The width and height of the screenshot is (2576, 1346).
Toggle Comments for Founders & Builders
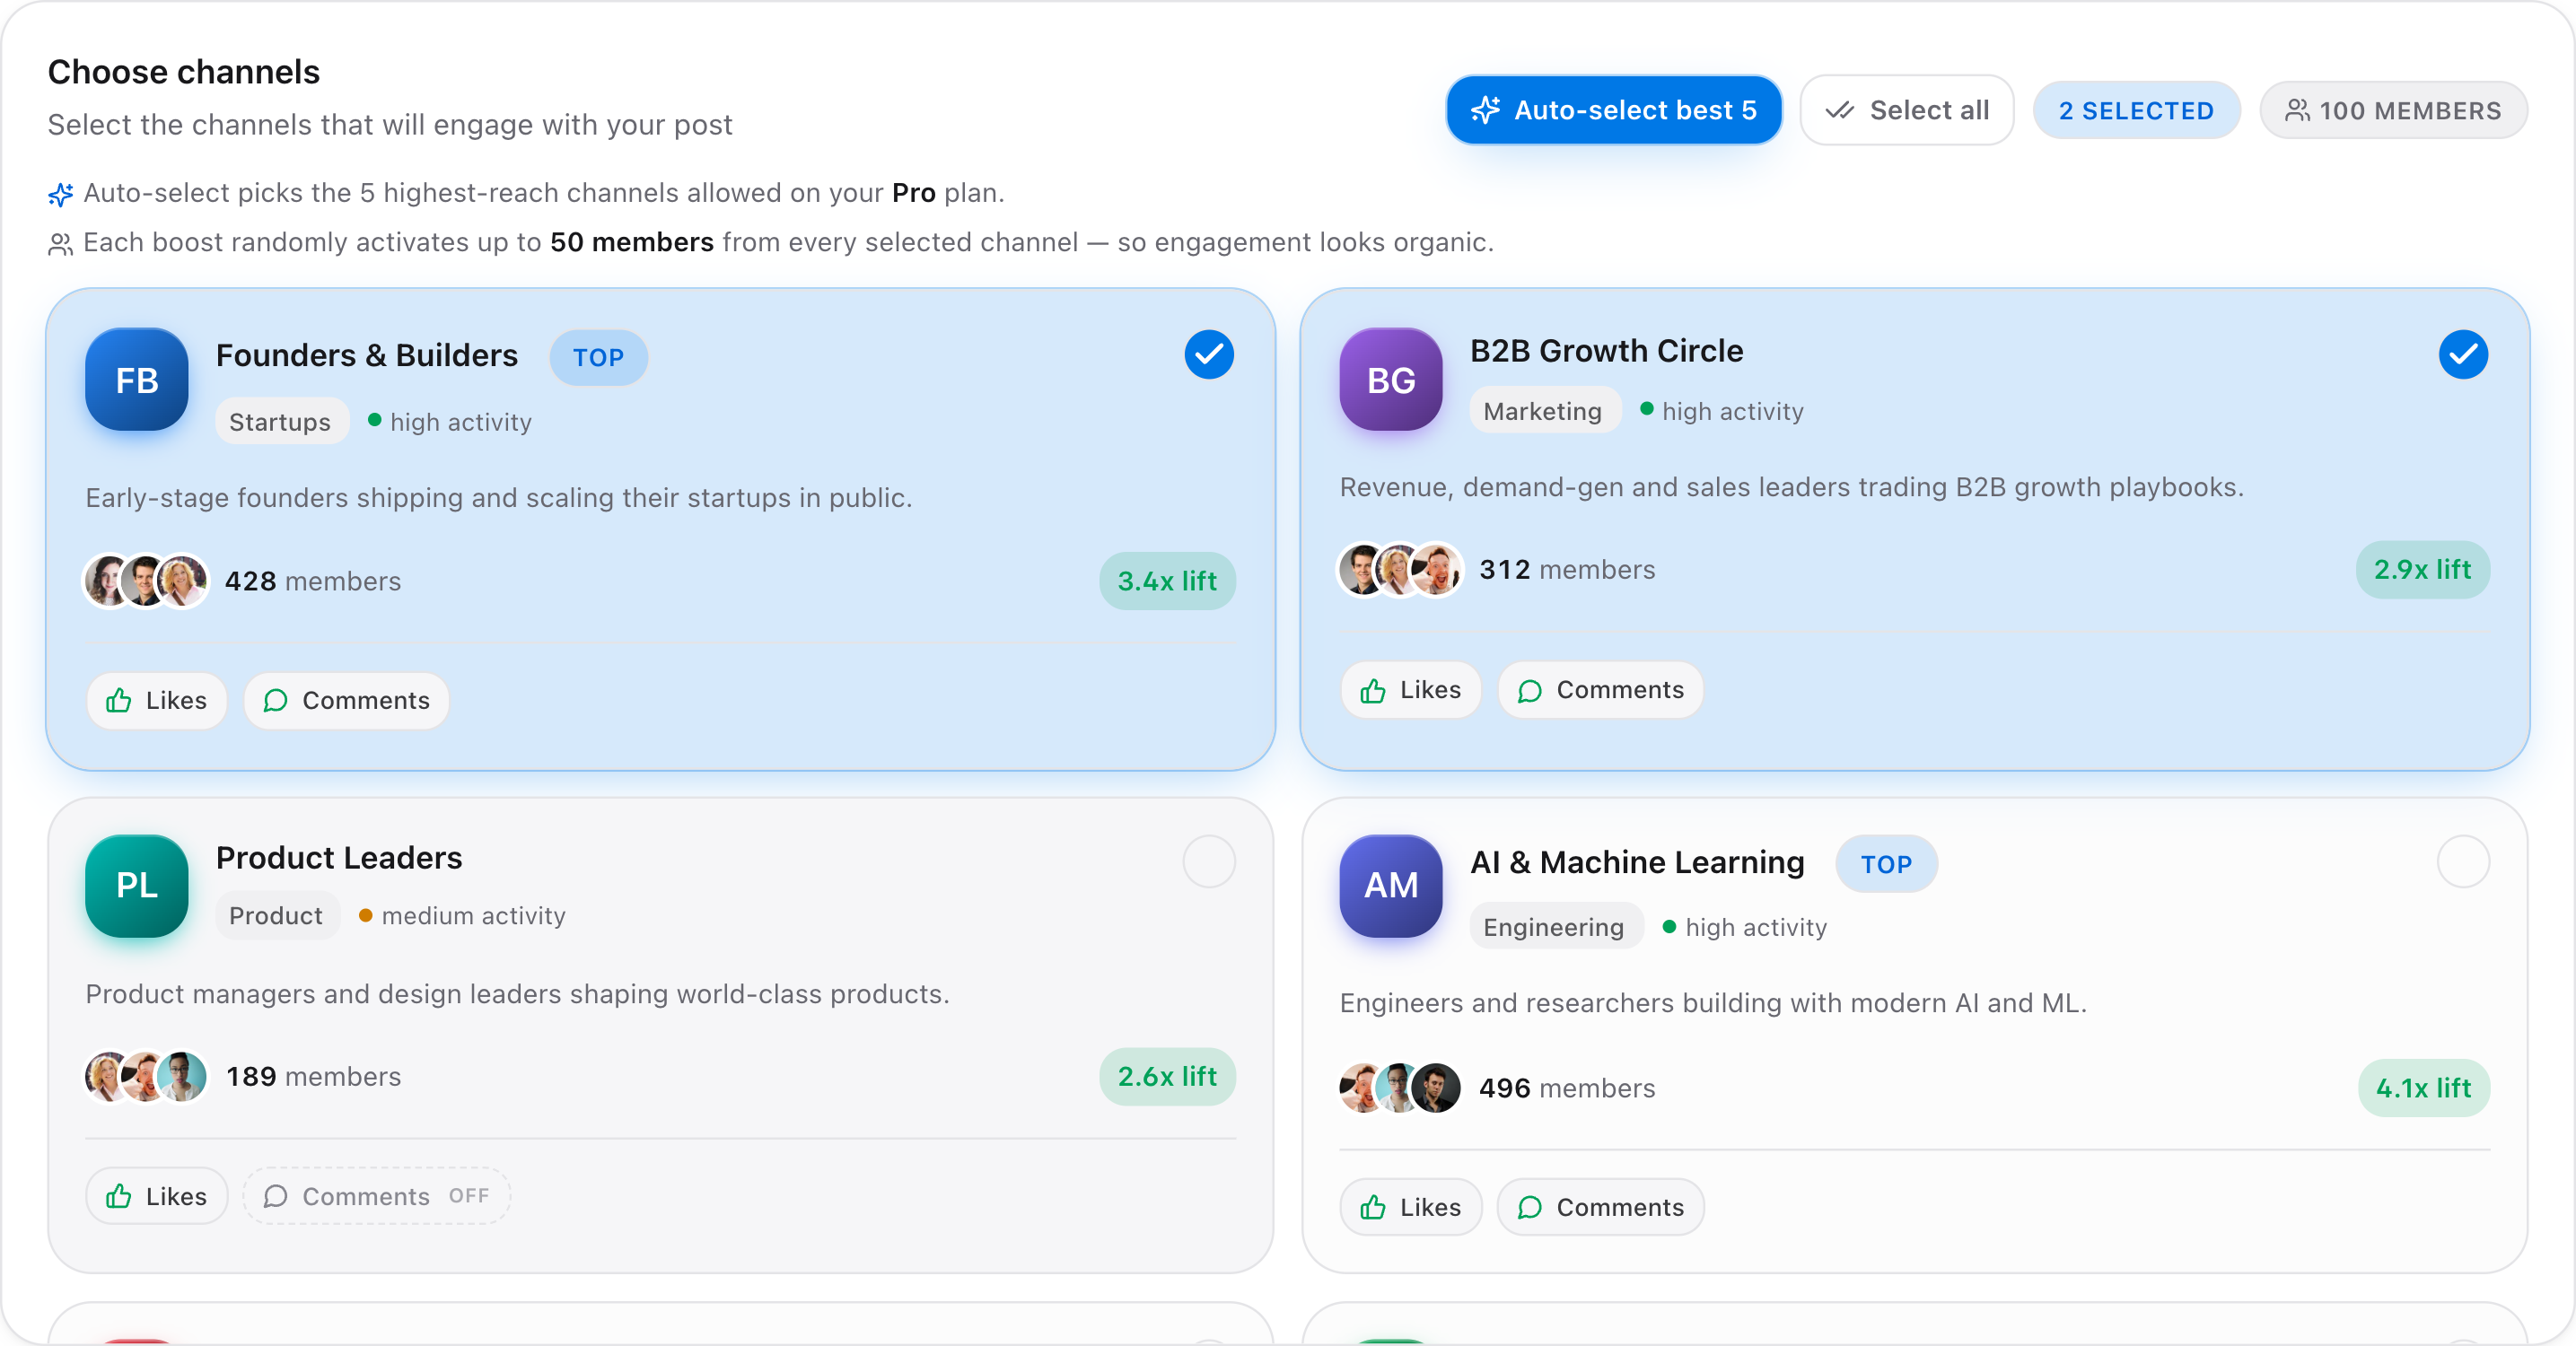click(x=346, y=700)
